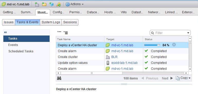Screen dimensions: 198x94
Task: Switch to the Config tab
Action: click(x=58, y=12)
